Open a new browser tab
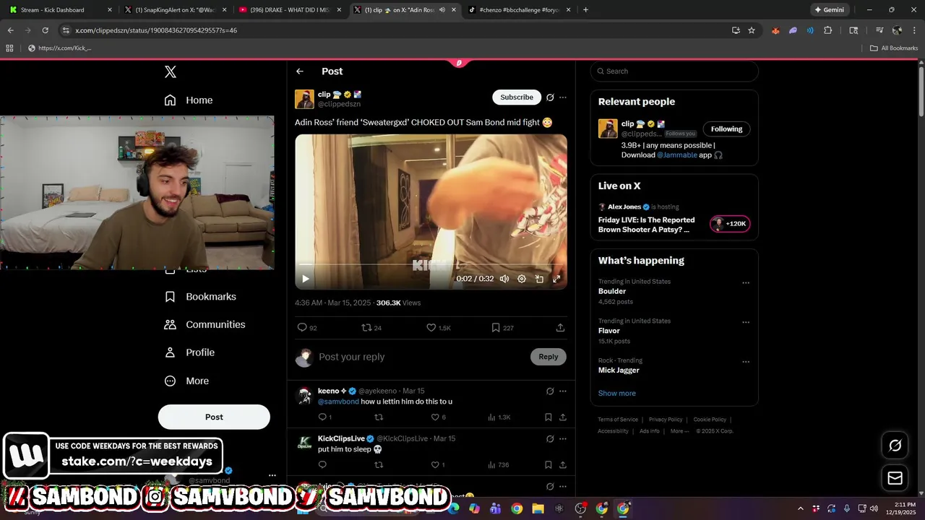 [x=585, y=10]
